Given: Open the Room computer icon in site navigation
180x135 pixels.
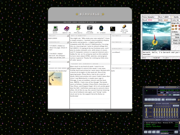Looking at the screenshot, I should (x=55, y=29).
